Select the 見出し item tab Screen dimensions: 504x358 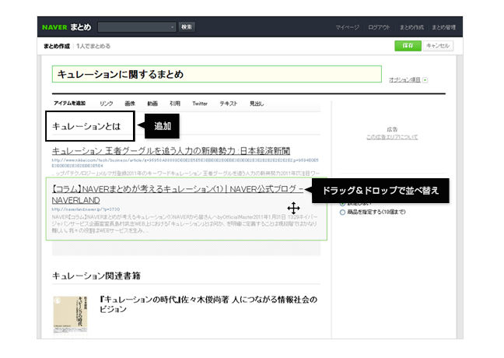(x=257, y=104)
